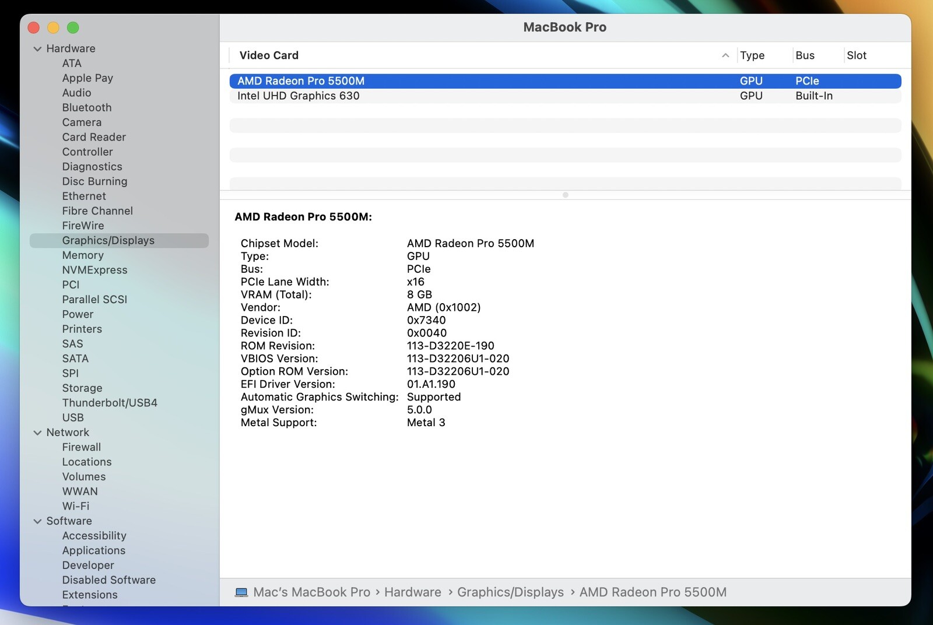Screen dimensions: 933x625
Task: Select USB in the sidebar
Action: point(73,417)
